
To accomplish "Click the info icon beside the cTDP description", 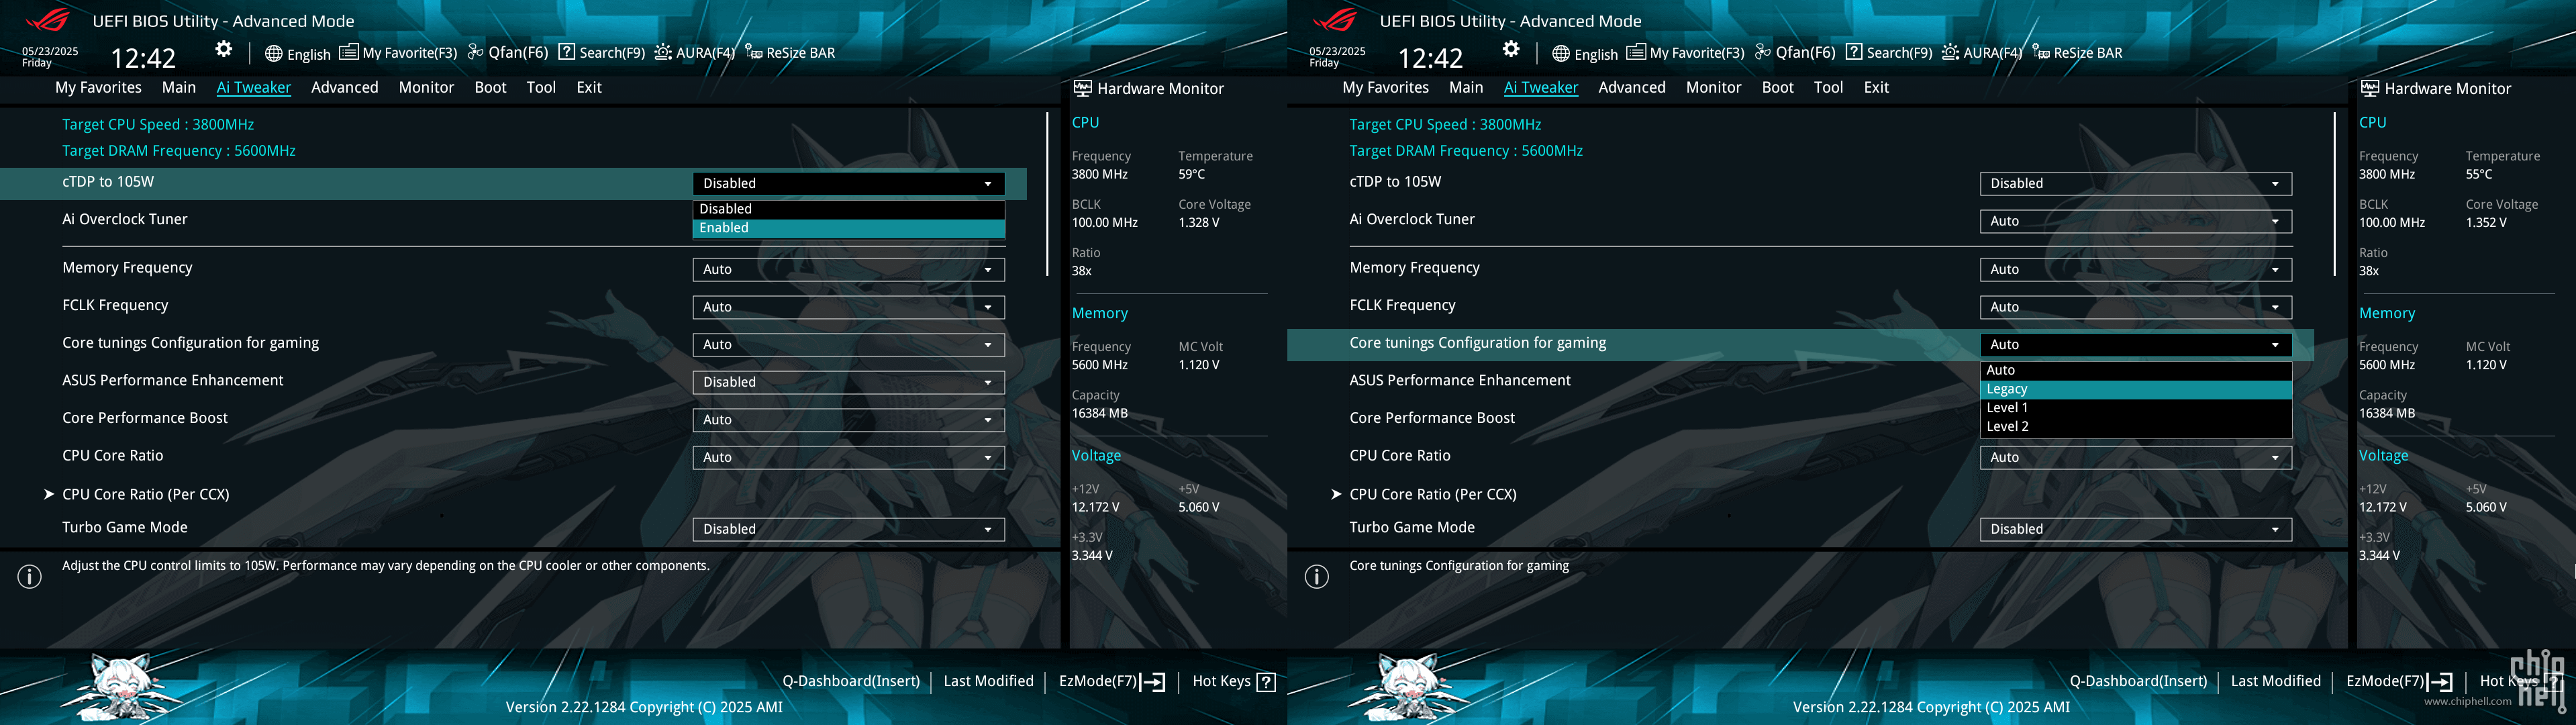I will pyautogui.click(x=30, y=577).
